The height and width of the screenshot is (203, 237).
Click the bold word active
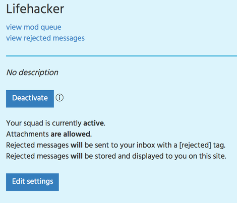tap(93, 123)
